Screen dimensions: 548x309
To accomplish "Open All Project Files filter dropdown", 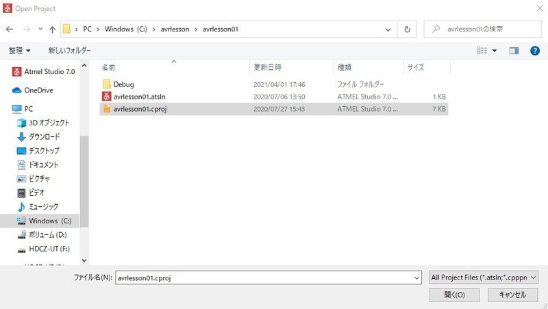I will pos(484,277).
